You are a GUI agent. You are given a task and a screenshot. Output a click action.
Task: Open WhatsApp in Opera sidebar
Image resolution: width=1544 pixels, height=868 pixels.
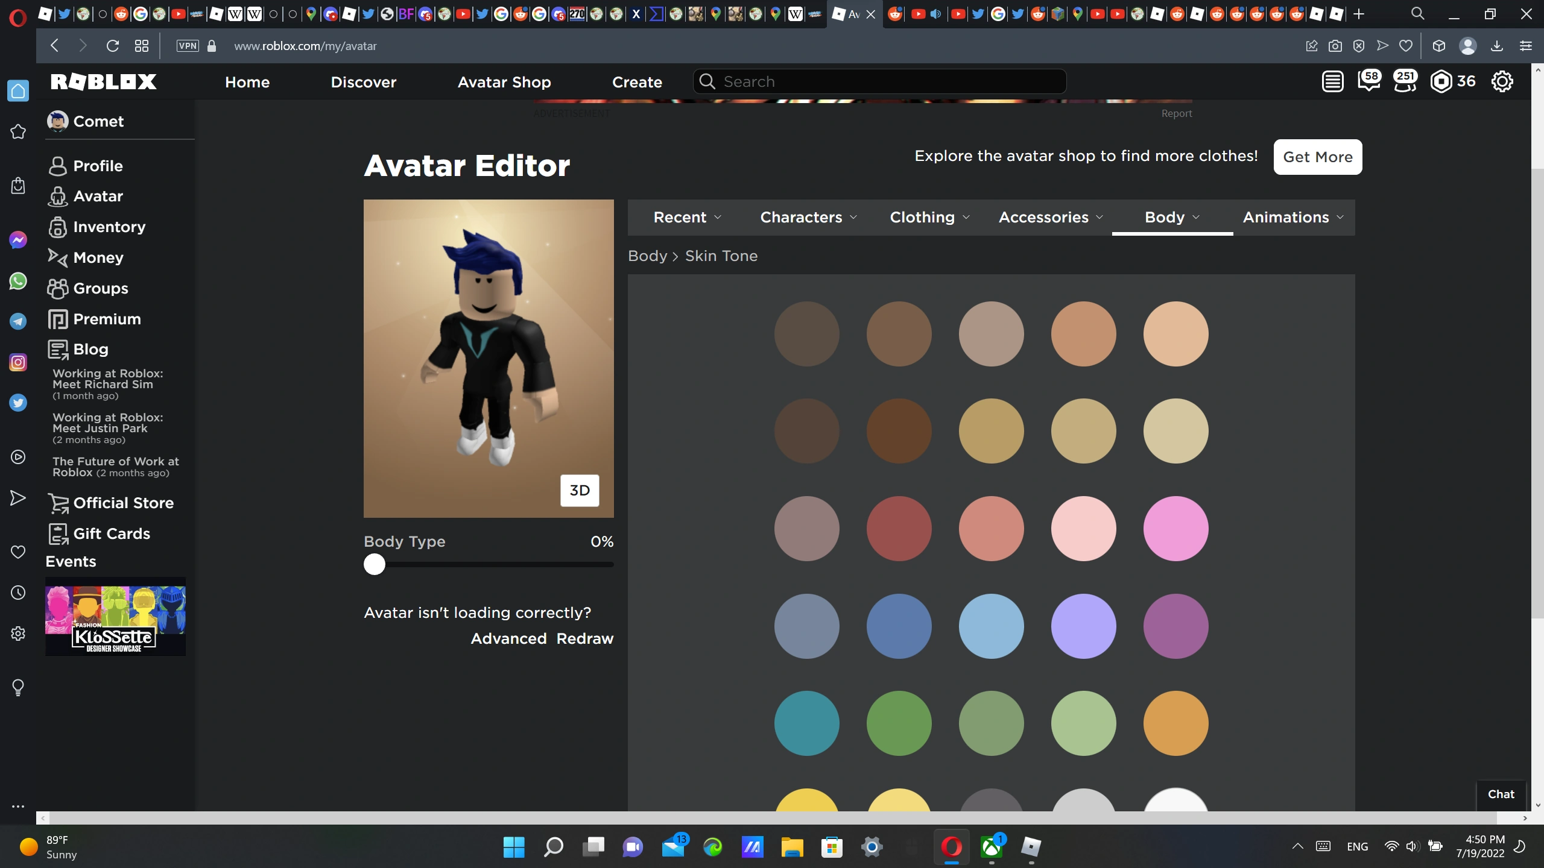pyautogui.click(x=18, y=281)
